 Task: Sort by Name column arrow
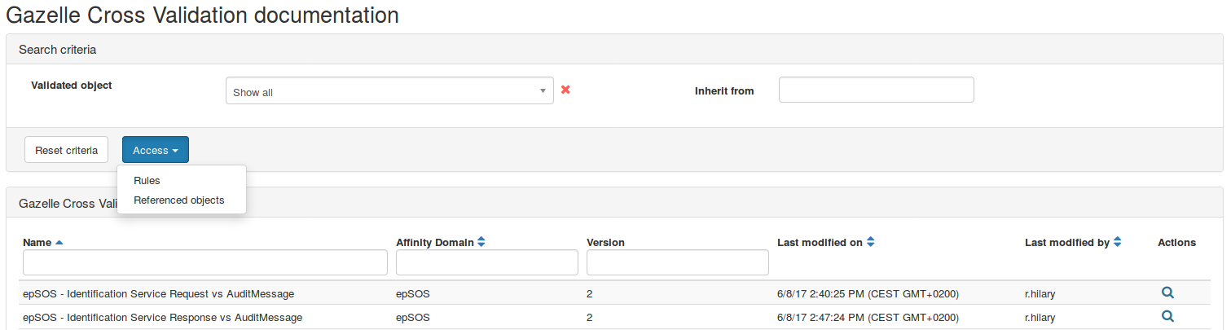tap(59, 243)
